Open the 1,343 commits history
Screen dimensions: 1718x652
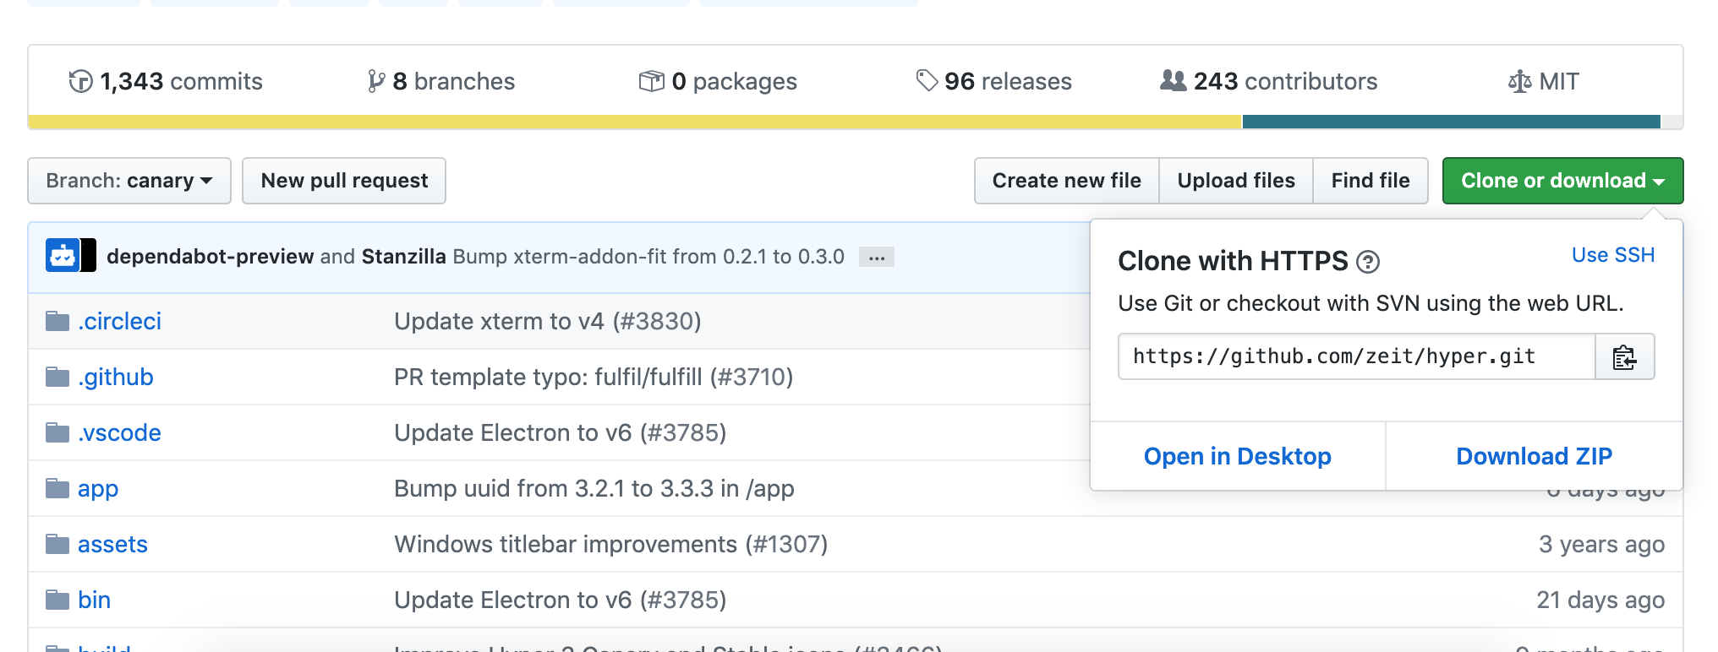[166, 81]
